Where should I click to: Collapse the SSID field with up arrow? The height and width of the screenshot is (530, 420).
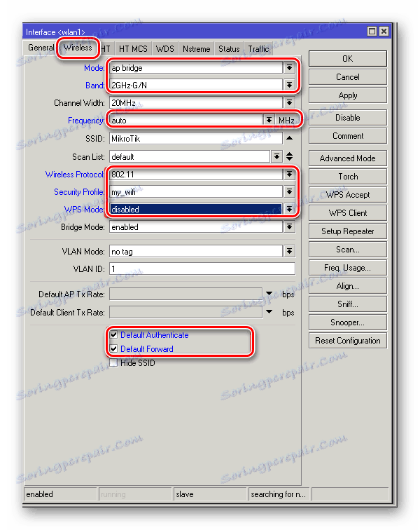tap(289, 138)
